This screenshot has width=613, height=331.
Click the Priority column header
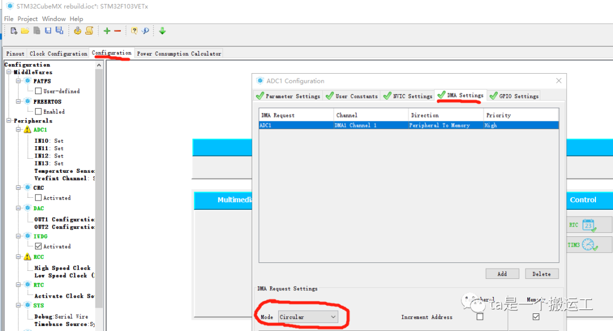pos(520,115)
